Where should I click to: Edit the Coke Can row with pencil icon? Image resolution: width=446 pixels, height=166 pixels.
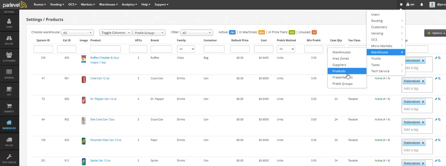[x=436, y=78]
